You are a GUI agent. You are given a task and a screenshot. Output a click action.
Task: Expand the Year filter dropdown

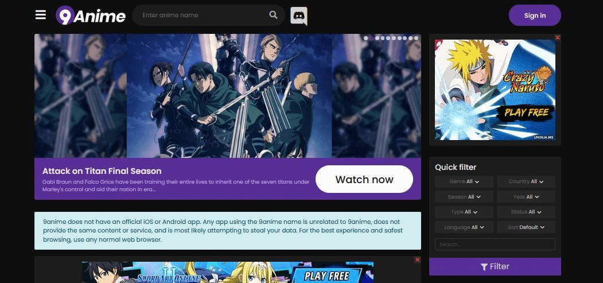(x=526, y=197)
